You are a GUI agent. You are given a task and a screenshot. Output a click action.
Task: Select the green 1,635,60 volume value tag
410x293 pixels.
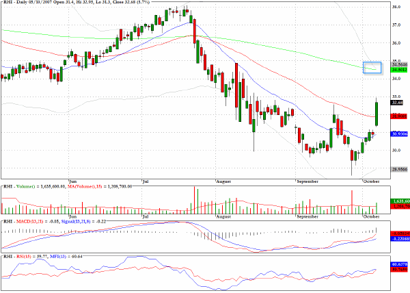[400, 201]
